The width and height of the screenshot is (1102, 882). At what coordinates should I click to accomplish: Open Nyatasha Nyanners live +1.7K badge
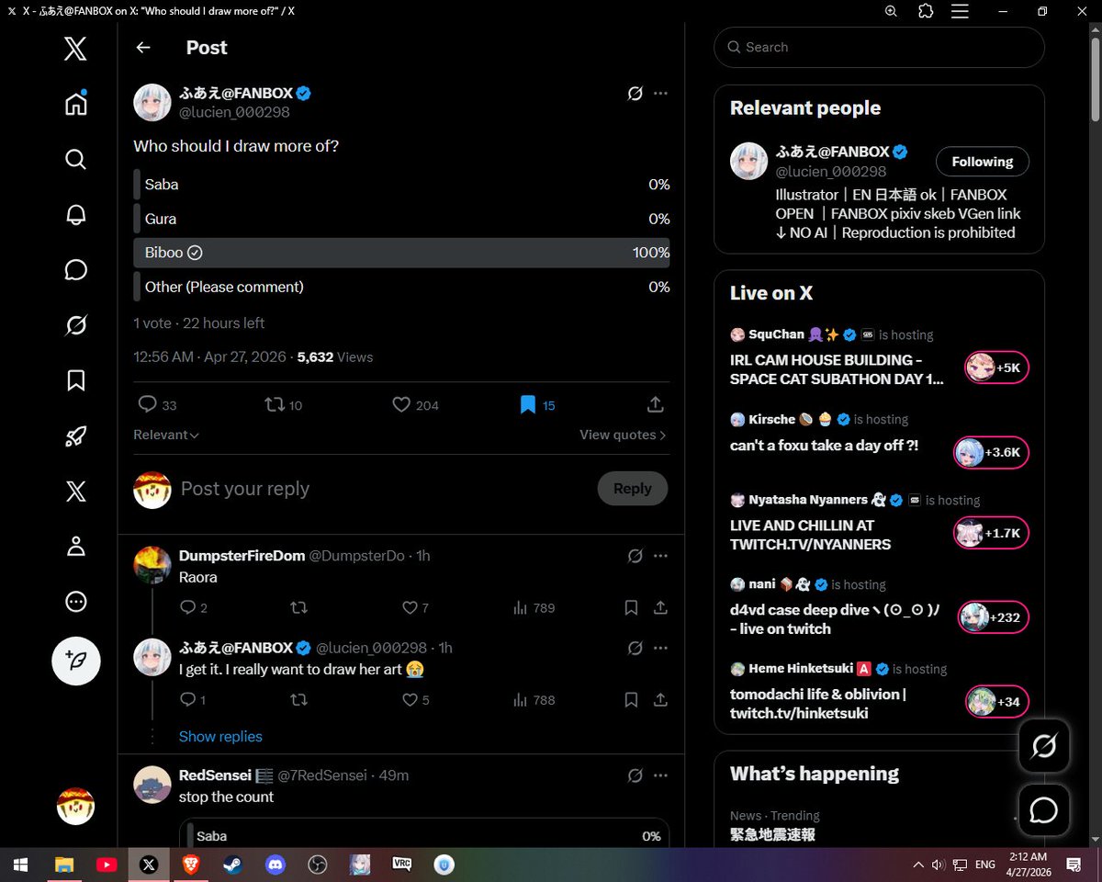(x=991, y=533)
